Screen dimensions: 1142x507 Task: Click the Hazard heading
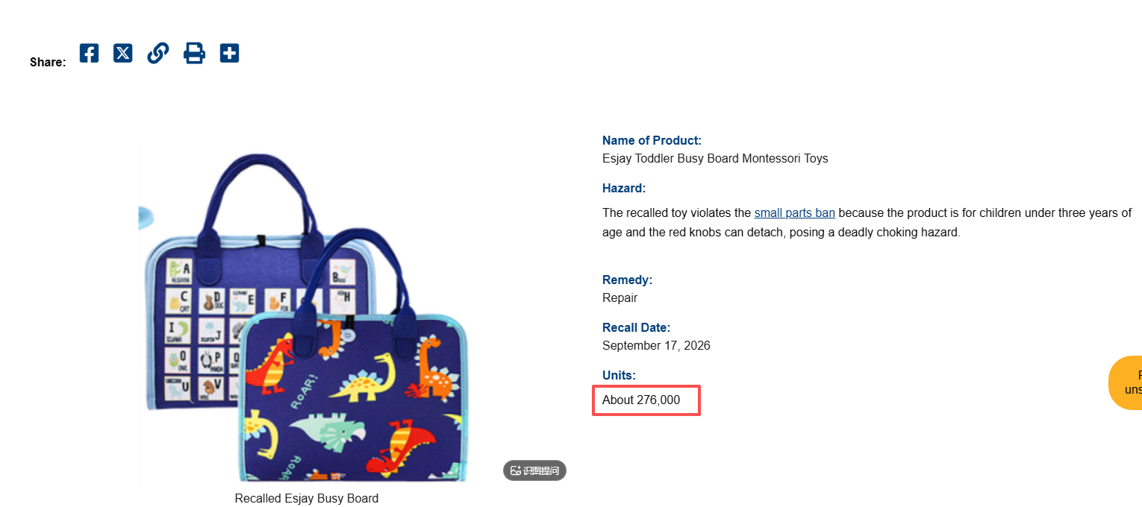click(x=624, y=188)
